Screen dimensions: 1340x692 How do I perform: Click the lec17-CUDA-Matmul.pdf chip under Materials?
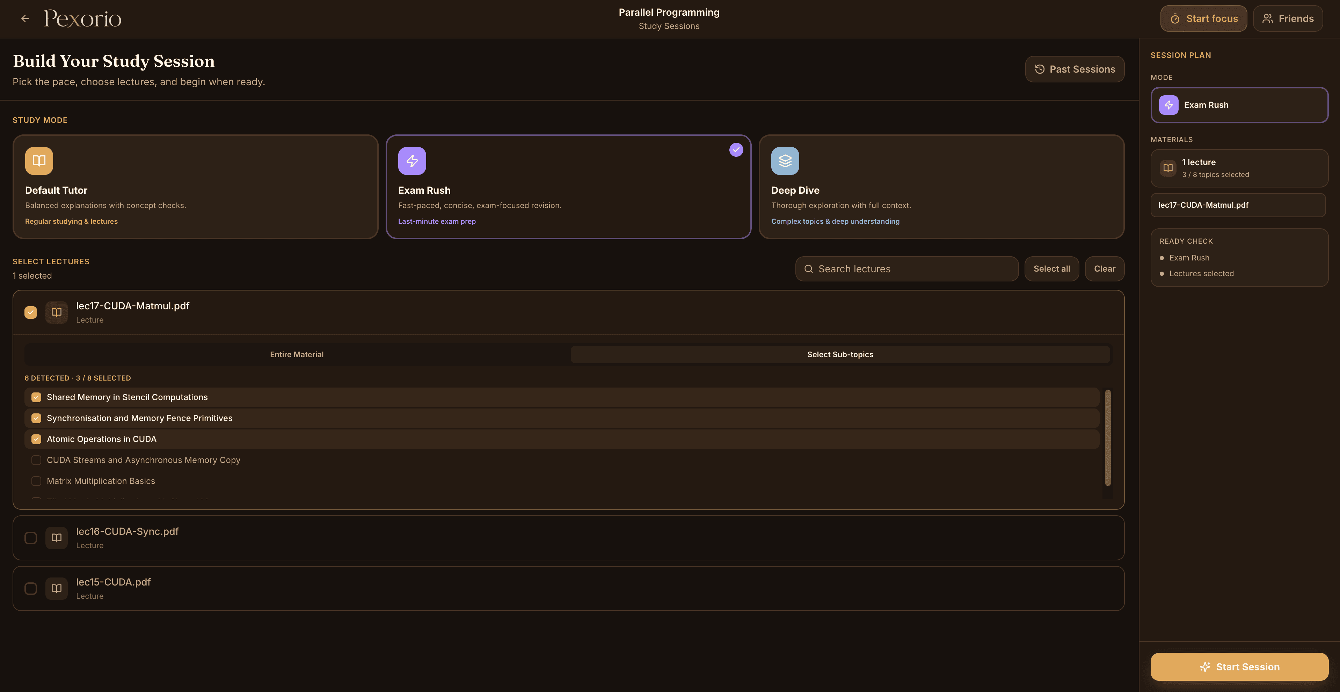1238,205
